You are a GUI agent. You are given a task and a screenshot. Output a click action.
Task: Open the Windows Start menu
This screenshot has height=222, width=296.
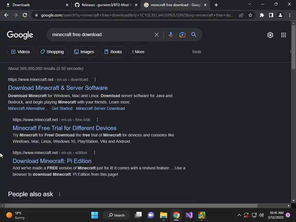pyautogui.click(x=95, y=215)
